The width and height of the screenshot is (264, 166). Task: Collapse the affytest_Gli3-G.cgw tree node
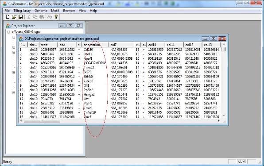click(x=8, y=32)
